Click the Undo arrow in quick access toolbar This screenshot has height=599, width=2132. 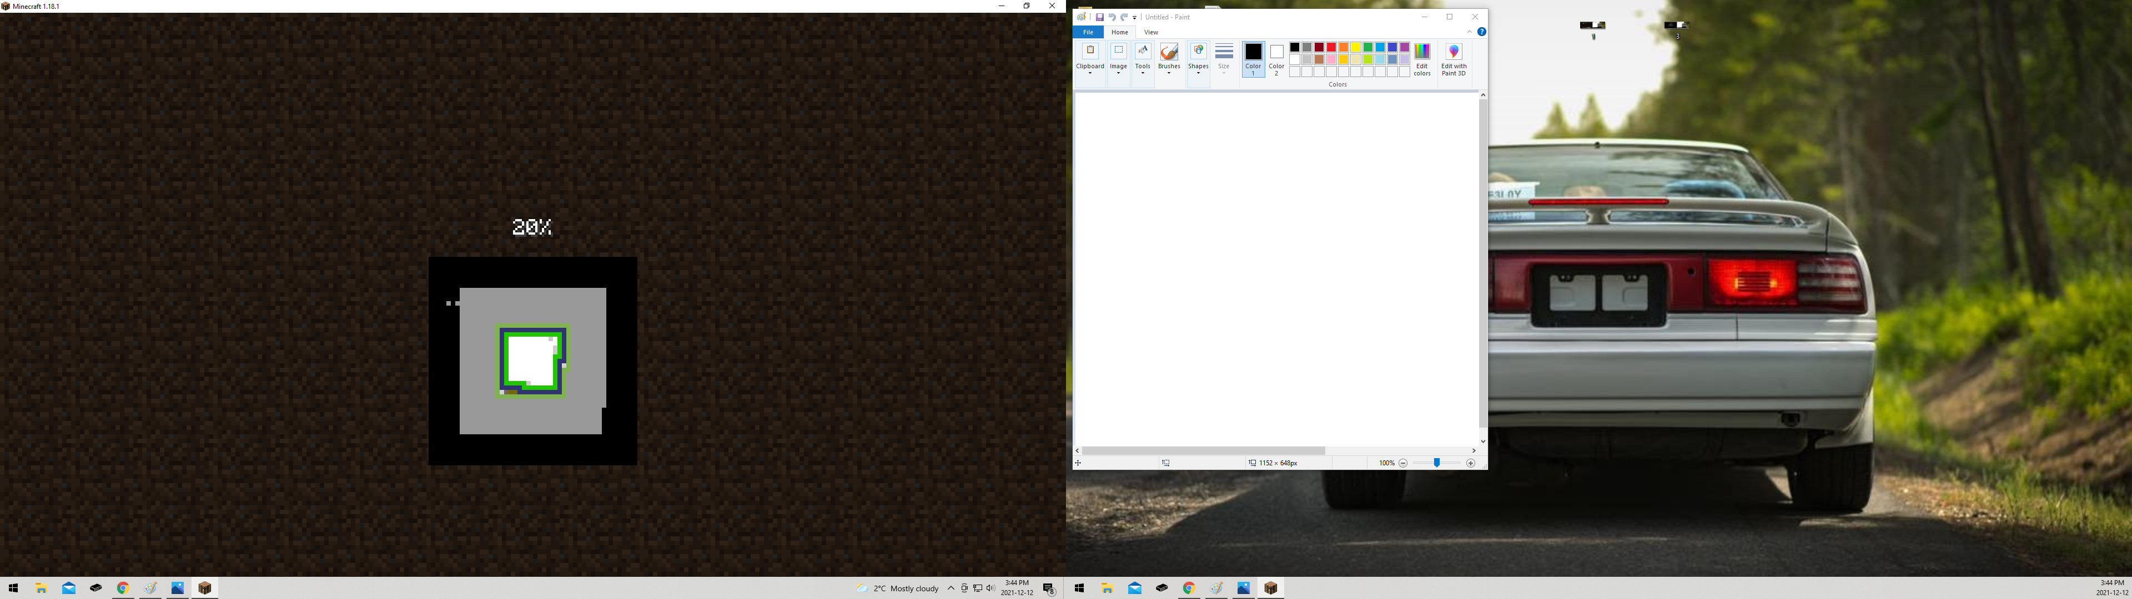[x=1112, y=17]
